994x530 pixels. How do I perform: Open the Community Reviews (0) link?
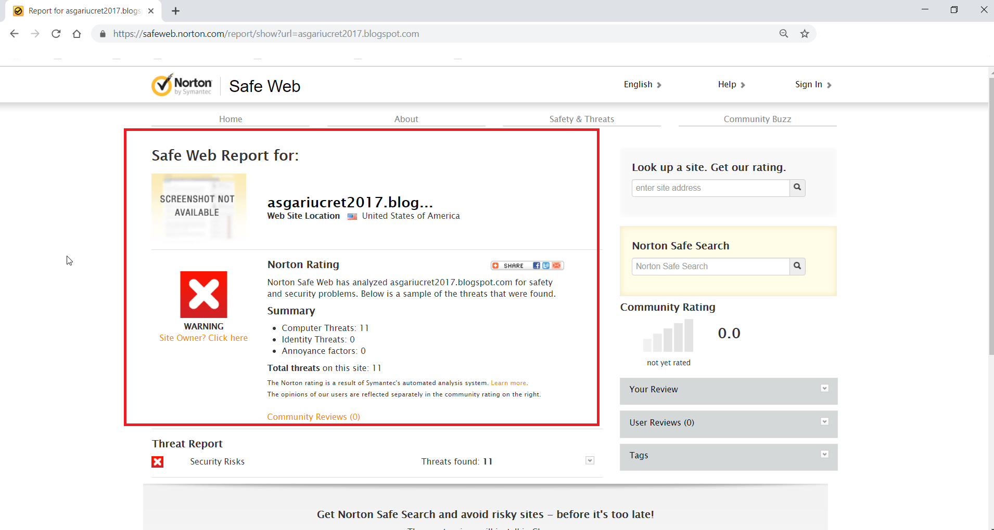click(x=313, y=417)
